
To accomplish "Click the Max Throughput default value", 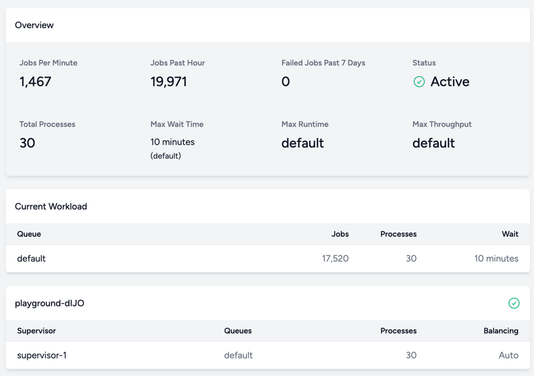I will [x=434, y=143].
